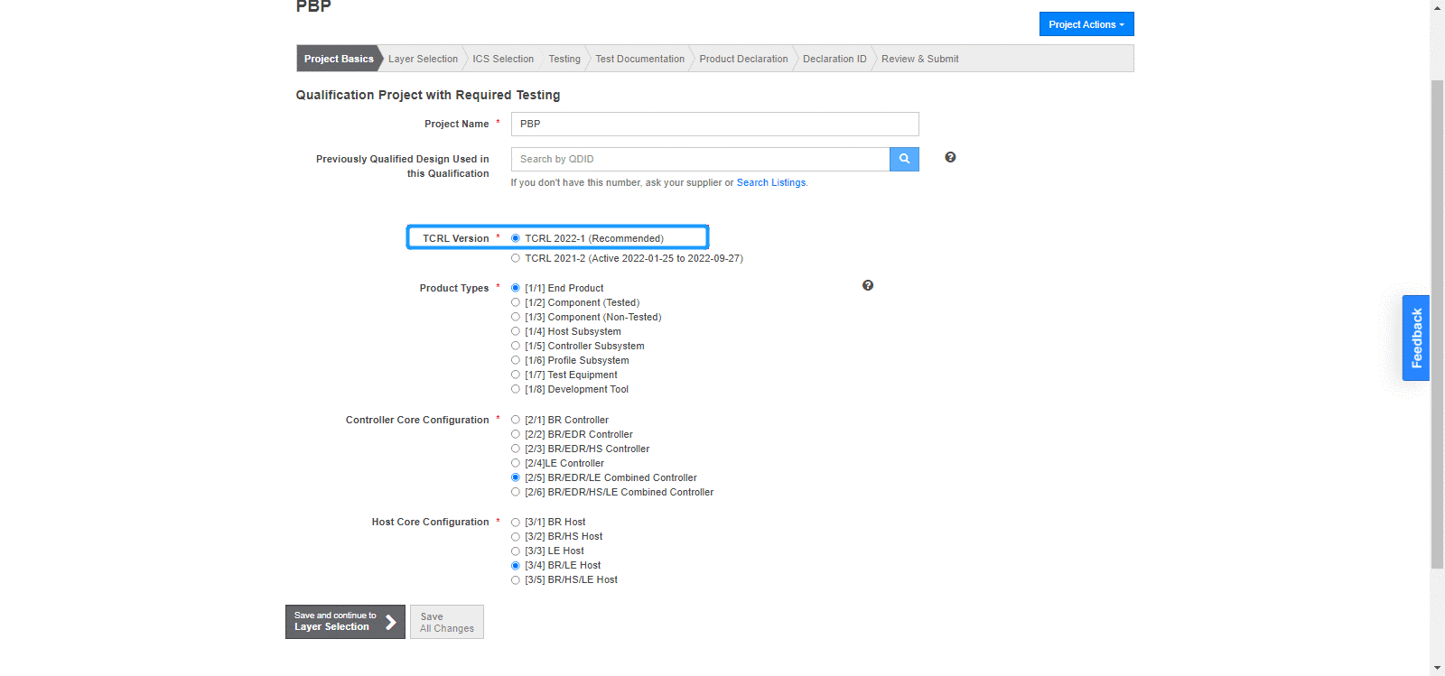Pick [3/3] LE Host radio

[x=516, y=551]
